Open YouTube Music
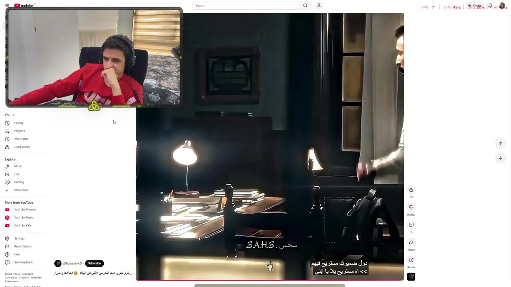This screenshot has width=511, height=287. pos(23,217)
